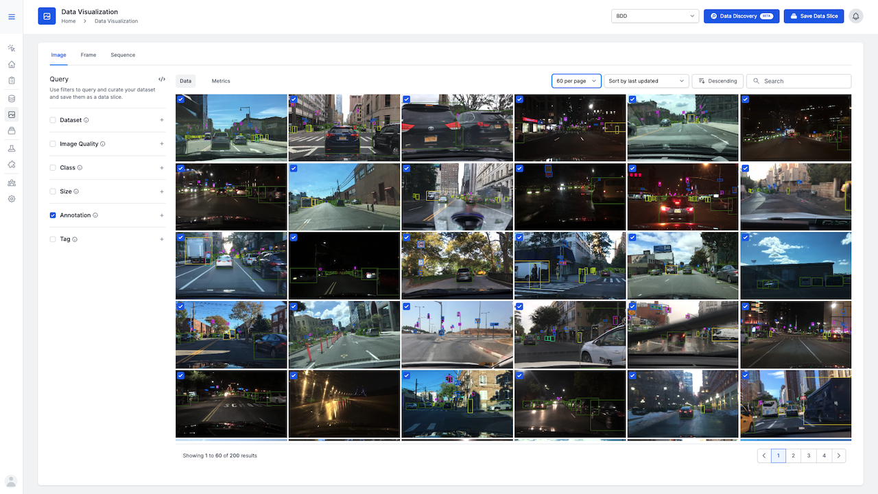This screenshot has height=494, width=878.
Task: Select the image visualization sidebar icon
Action: (x=12, y=115)
